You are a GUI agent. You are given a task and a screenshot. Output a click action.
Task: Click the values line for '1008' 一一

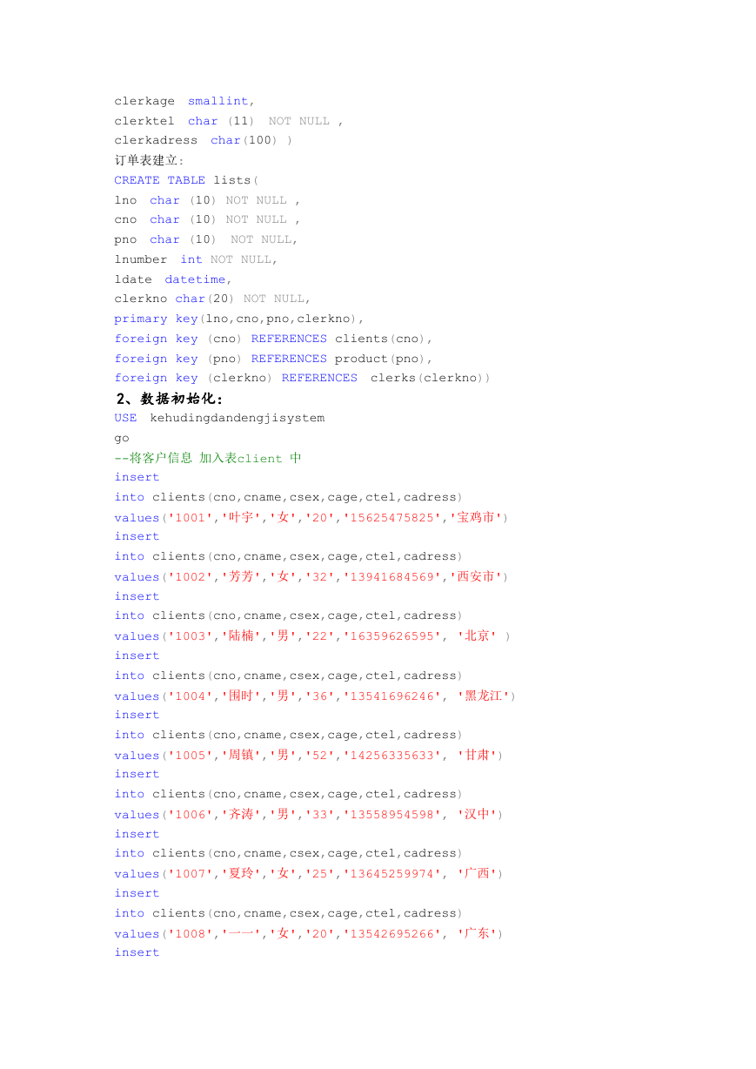coord(309,933)
